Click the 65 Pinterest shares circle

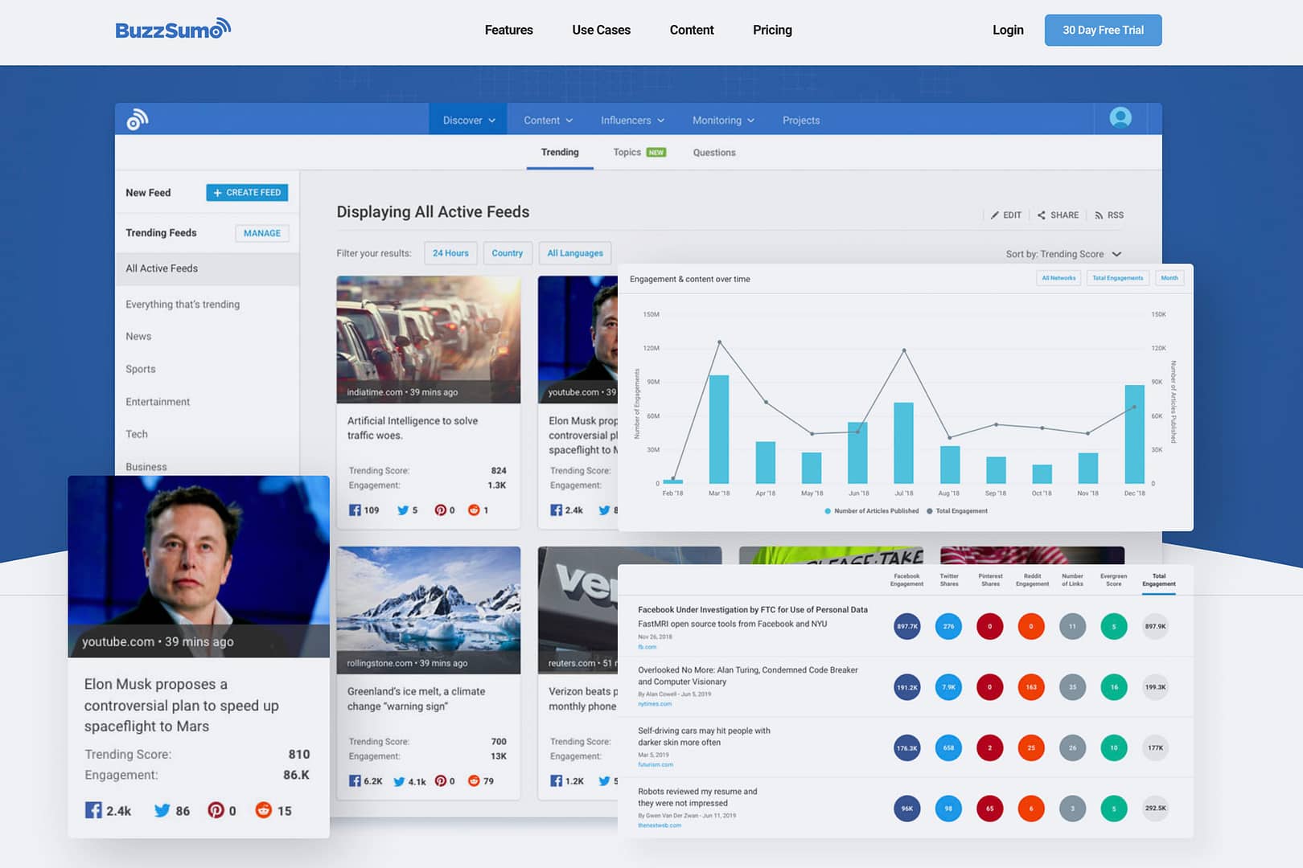point(990,809)
